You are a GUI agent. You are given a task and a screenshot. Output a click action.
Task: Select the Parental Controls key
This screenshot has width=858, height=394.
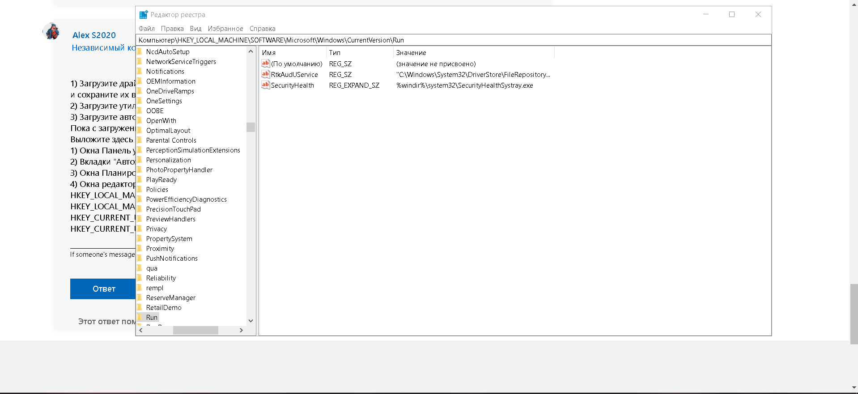[171, 140]
